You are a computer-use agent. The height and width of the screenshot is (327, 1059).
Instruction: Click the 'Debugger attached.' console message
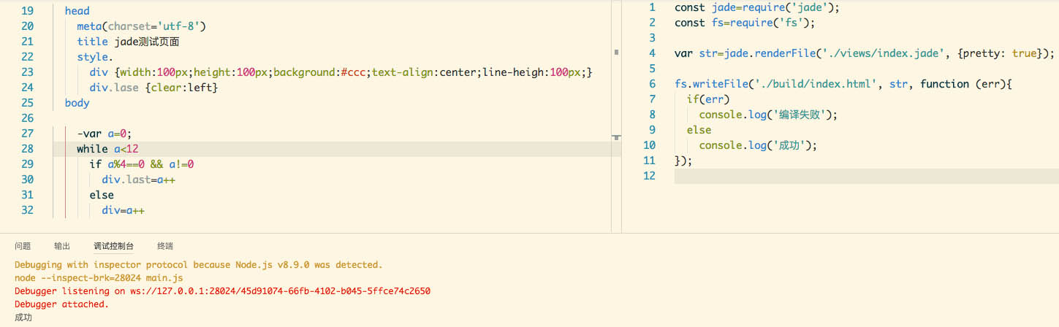tap(61, 304)
